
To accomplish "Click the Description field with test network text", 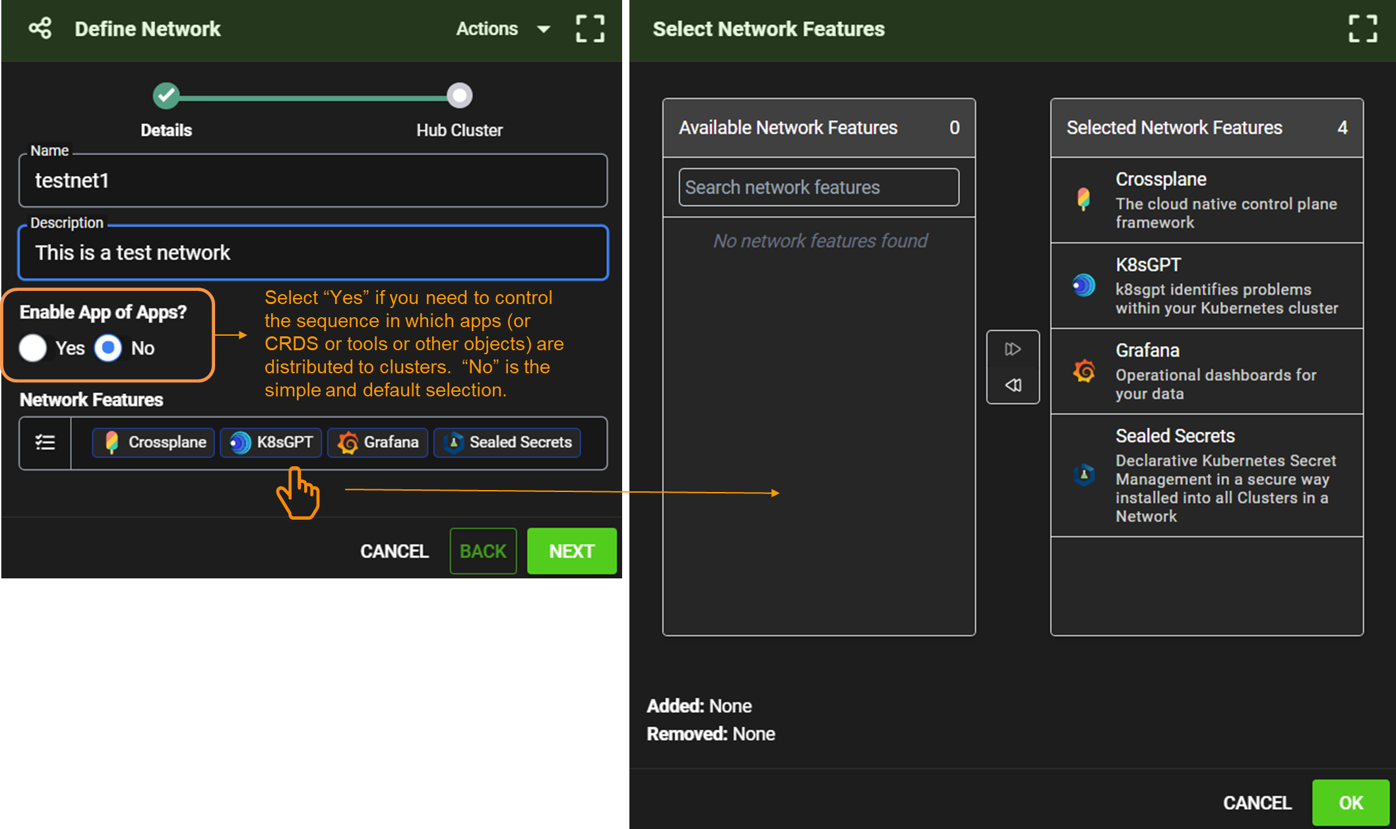I will tap(313, 253).
